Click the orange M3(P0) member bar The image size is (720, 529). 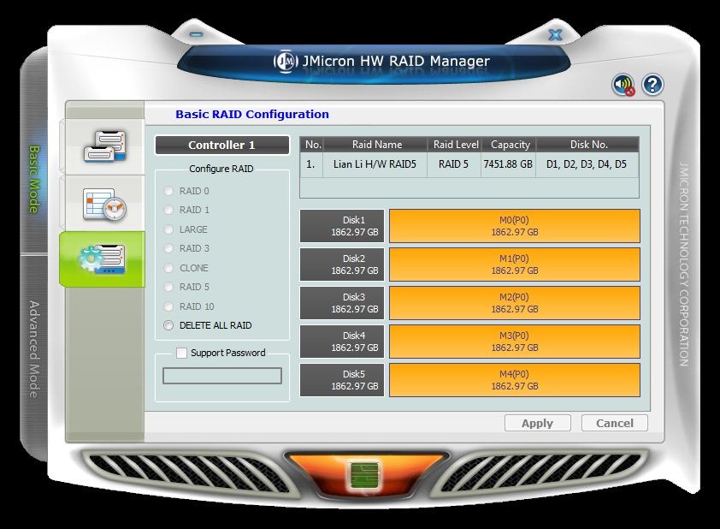[x=514, y=342]
